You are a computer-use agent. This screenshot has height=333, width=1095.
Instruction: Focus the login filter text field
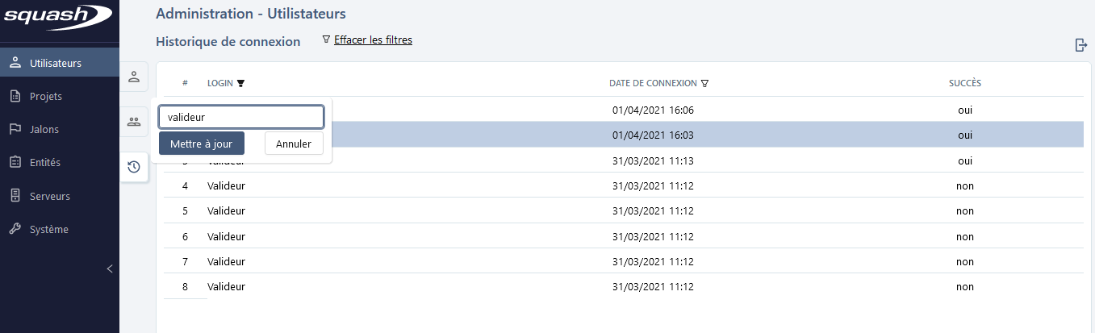coord(241,117)
